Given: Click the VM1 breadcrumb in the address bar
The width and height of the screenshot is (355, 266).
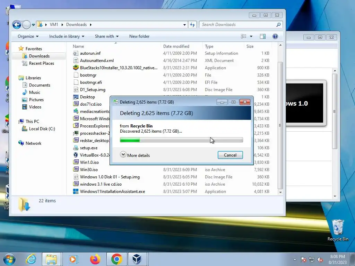Looking at the screenshot, I should click(54, 25).
